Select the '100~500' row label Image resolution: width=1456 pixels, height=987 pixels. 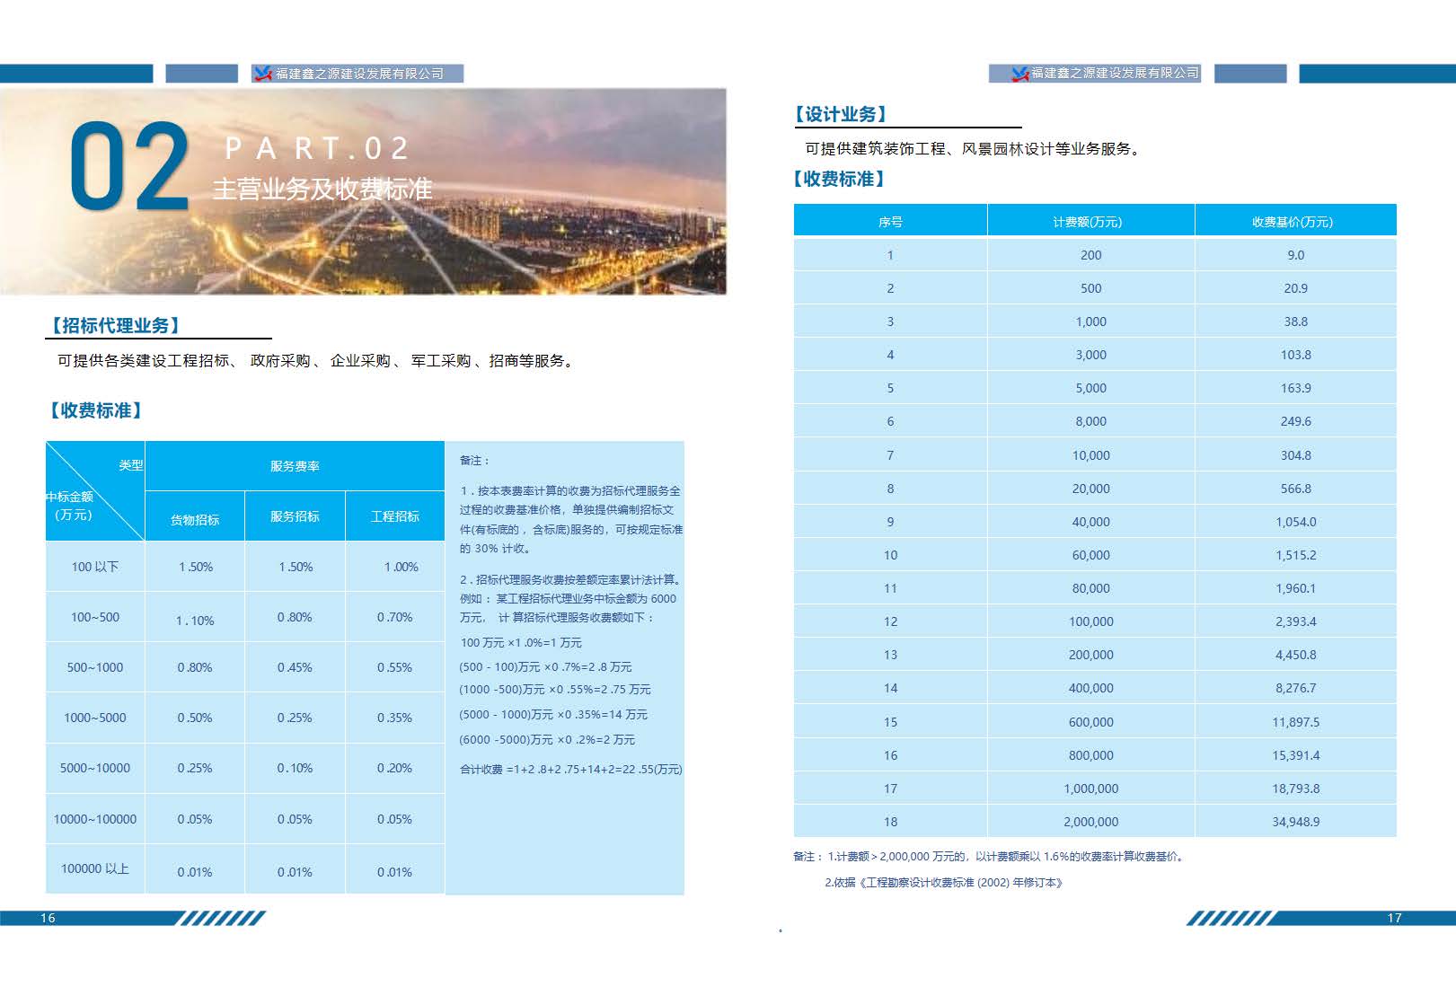[95, 617]
